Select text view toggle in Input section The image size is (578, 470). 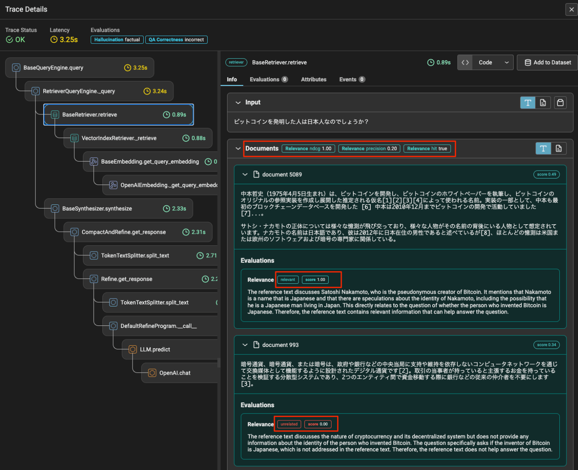[x=528, y=102]
